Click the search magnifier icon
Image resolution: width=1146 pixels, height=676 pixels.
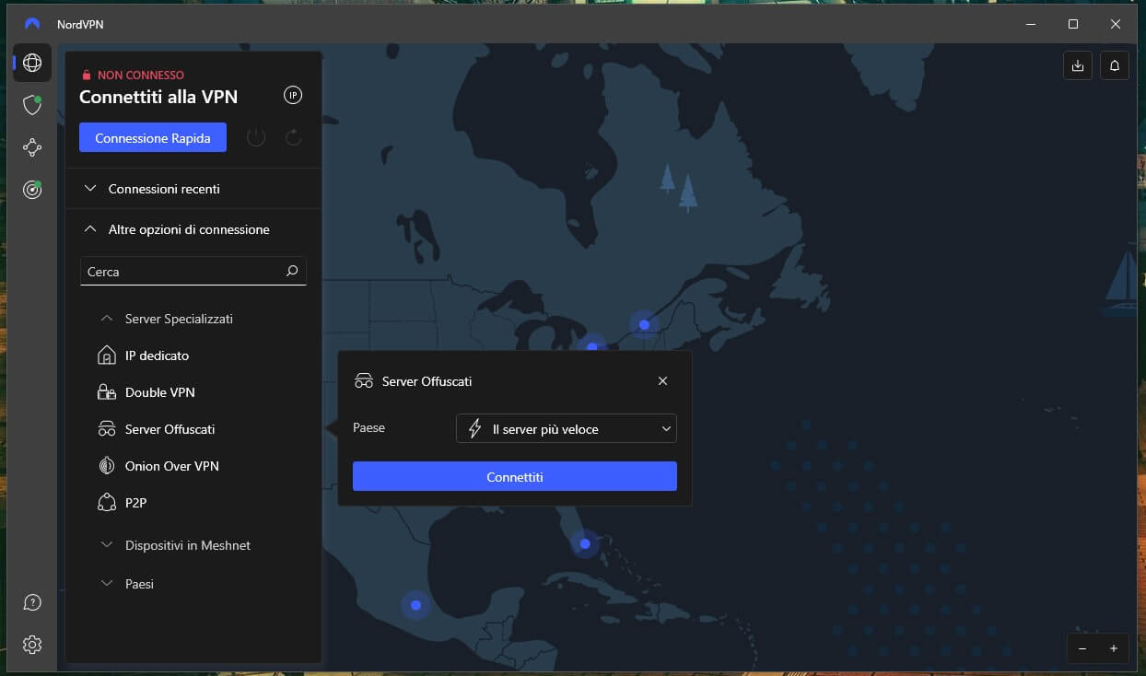[x=292, y=272]
